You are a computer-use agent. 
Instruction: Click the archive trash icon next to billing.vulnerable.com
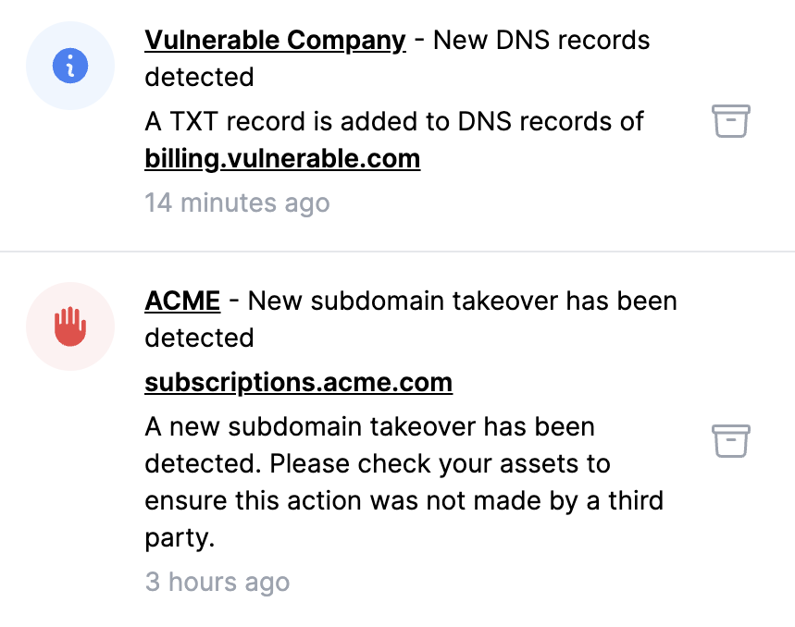coord(730,121)
